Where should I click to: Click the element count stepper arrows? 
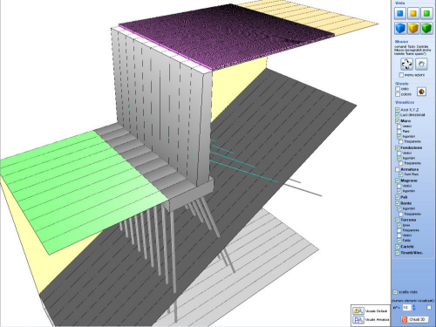coord(414,308)
